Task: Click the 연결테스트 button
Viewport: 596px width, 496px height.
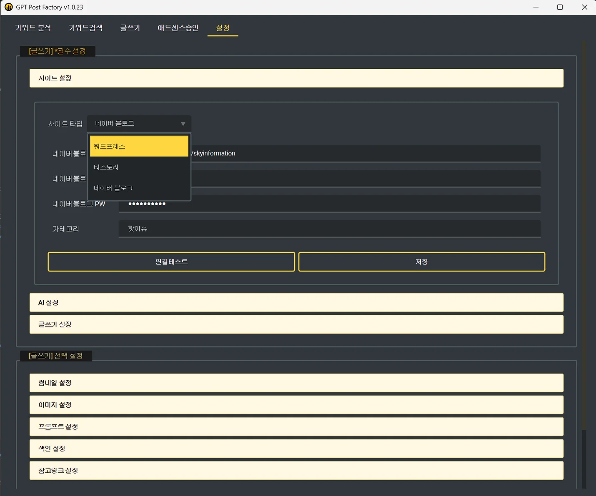Action: [x=171, y=262]
